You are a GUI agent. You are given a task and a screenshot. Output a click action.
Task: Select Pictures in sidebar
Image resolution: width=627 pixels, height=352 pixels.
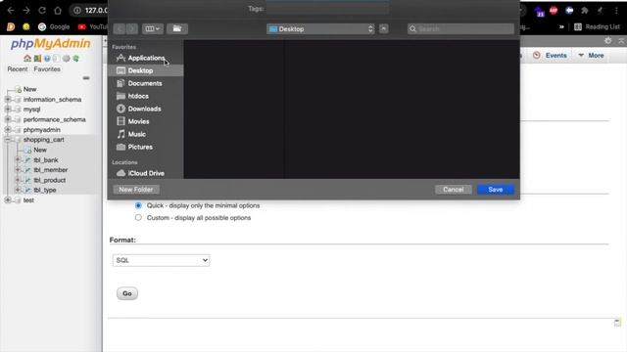pos(146,147)
